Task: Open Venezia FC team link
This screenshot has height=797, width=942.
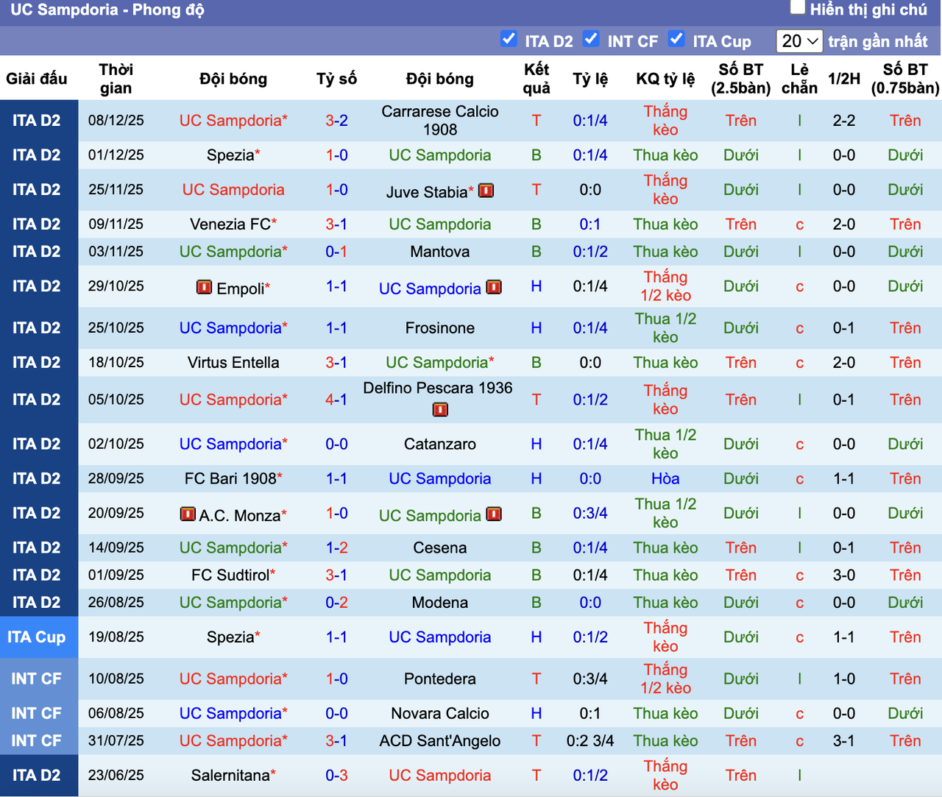Action: 230,224
